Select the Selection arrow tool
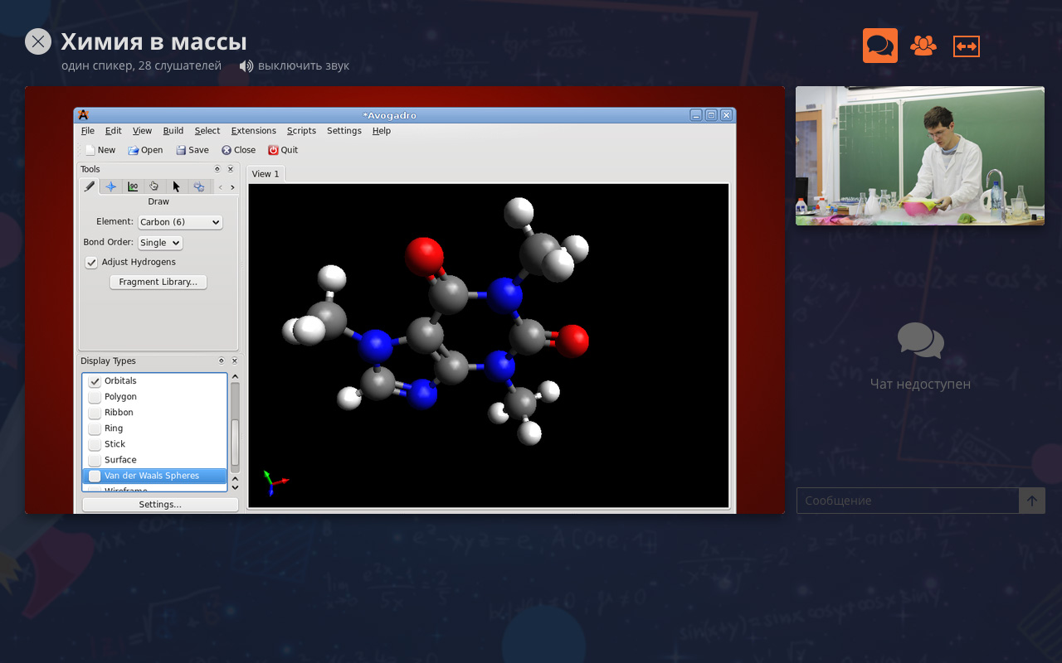 [x=176, y=186]
